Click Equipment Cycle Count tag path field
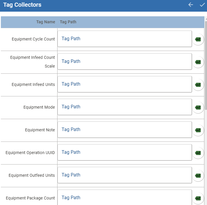This screenshot has height=205, width=207. [x=125, y=39]
